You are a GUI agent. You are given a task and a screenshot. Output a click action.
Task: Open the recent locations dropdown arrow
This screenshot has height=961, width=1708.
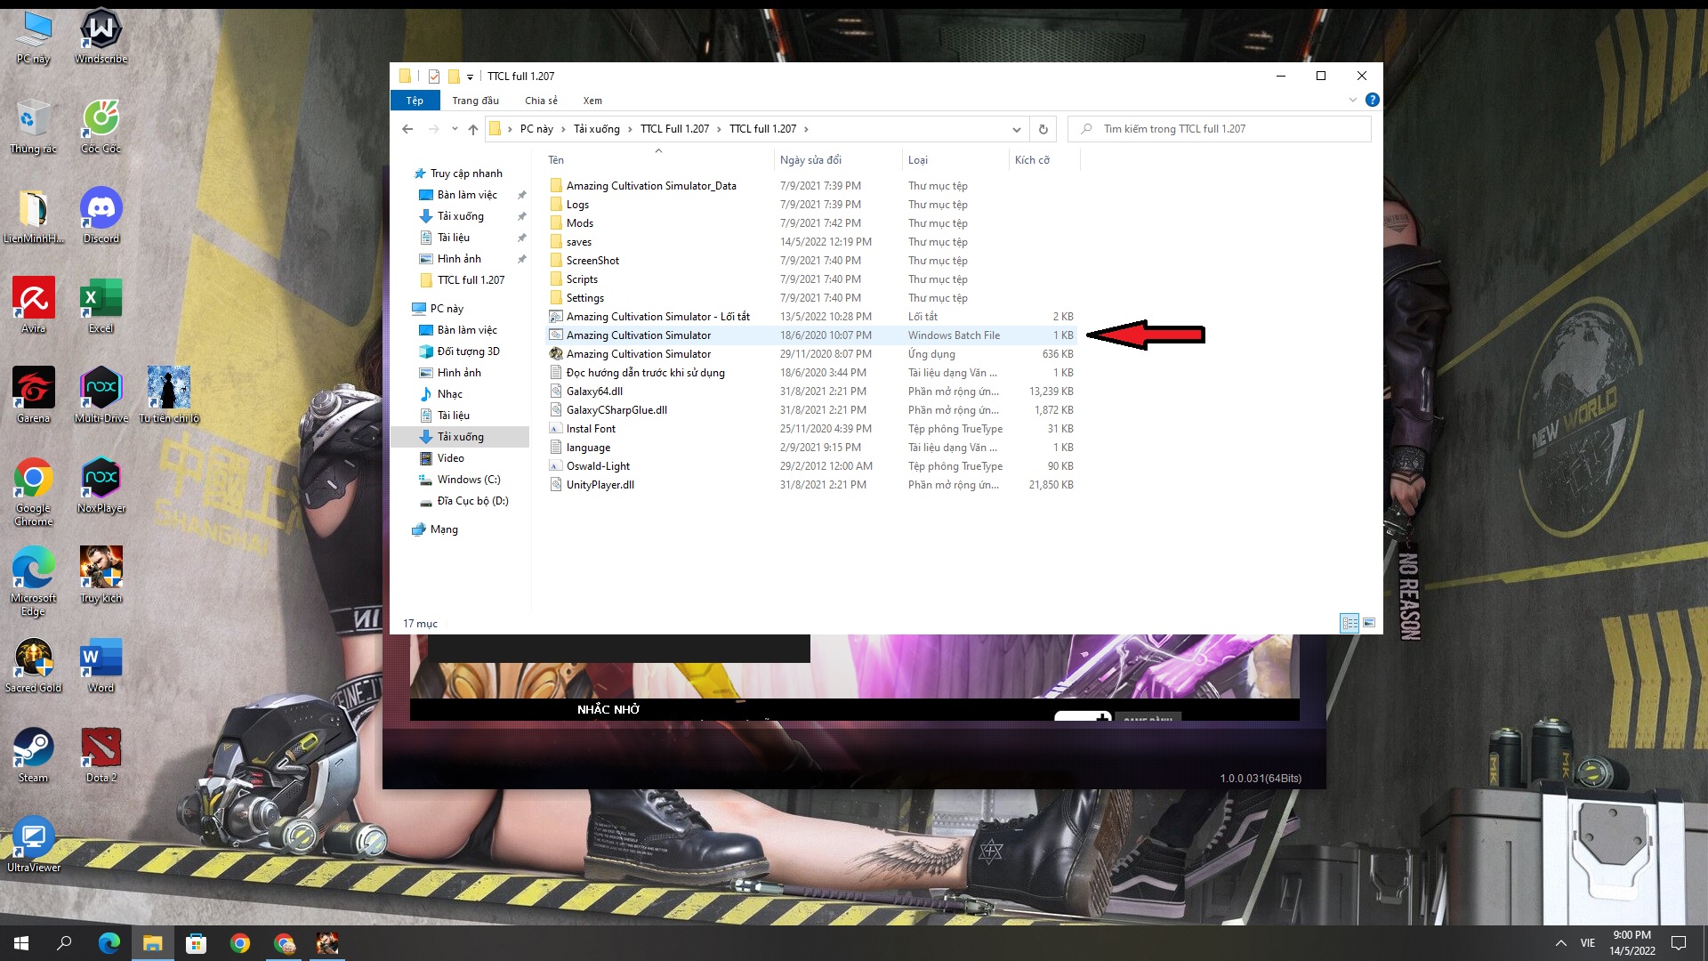tap(455, 129)
